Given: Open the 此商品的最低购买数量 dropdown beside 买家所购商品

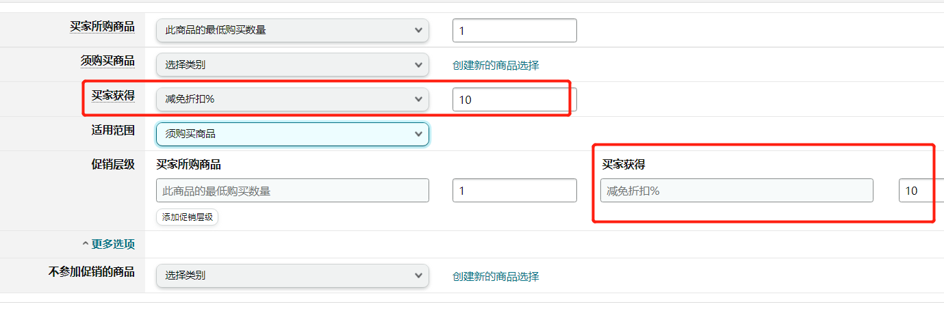Looking at the screenshot, I should pos(292,30).
